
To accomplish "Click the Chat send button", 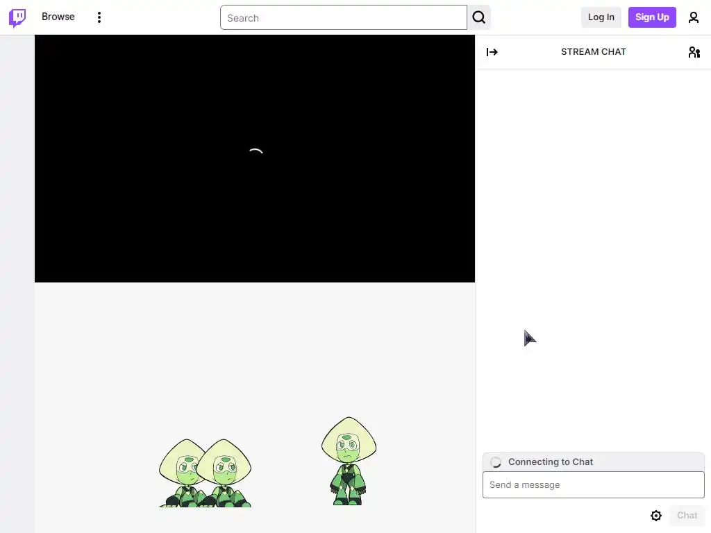I will (x=687, y=516).
